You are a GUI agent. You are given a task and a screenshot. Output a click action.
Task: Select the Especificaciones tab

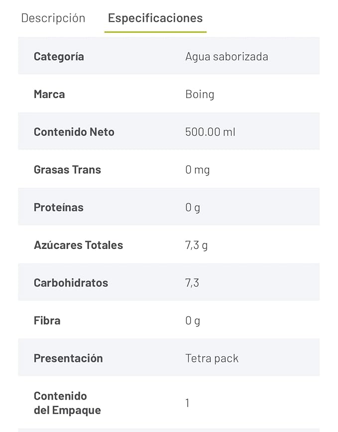(x=155, y=18)
